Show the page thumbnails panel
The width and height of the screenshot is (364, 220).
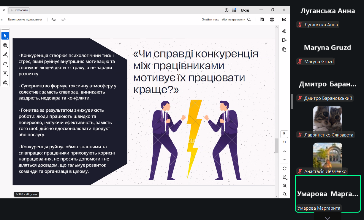[284, 49]
